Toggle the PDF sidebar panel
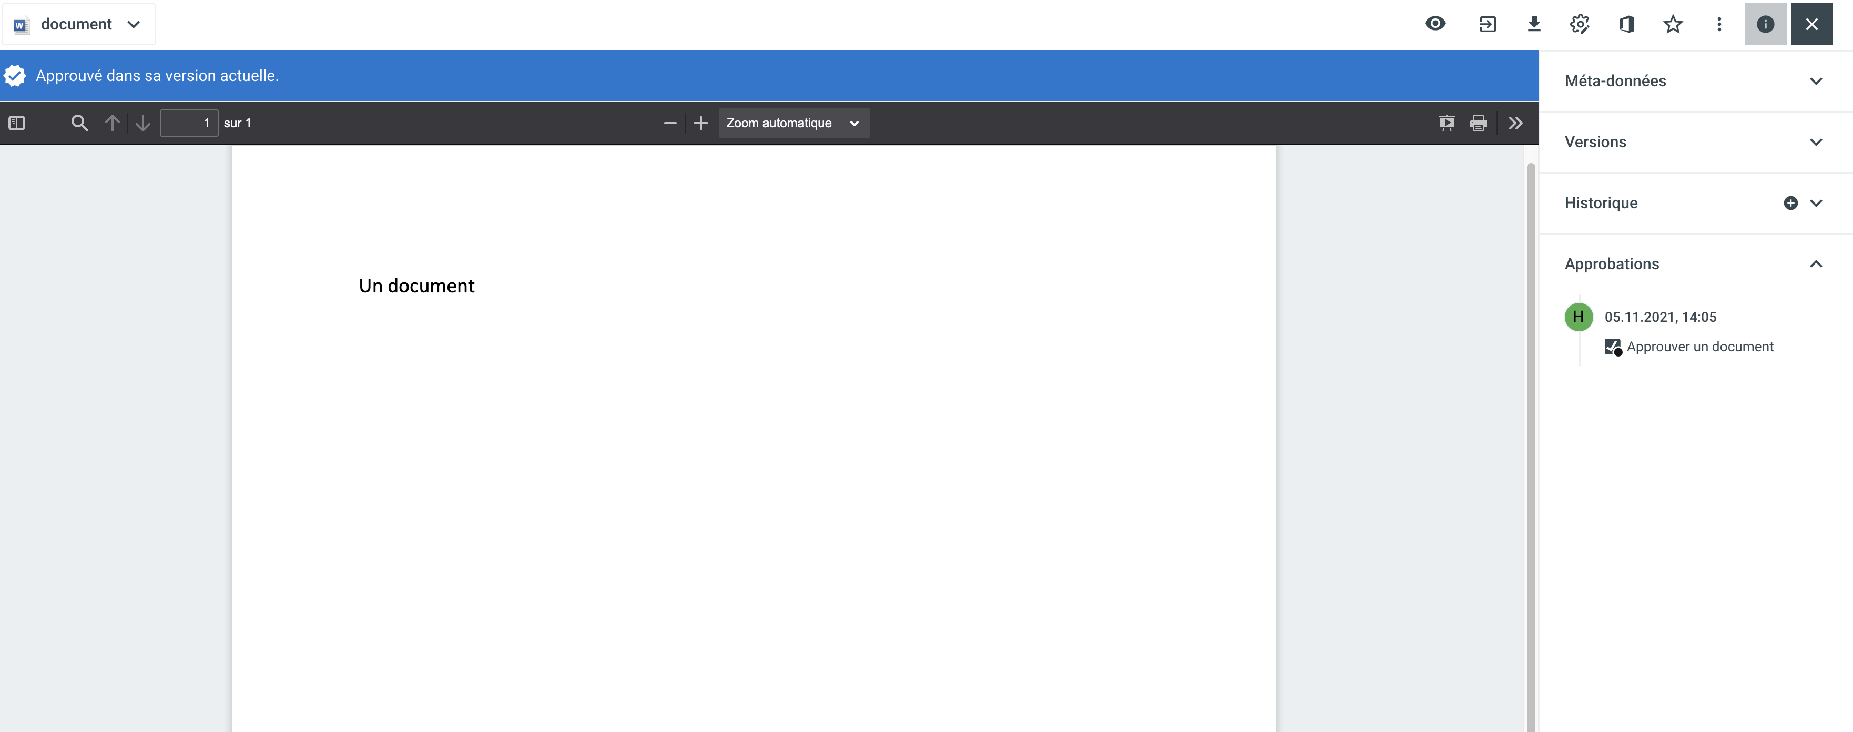Image resolution: width=1853 pixels, height=732 pixels. 17,123
